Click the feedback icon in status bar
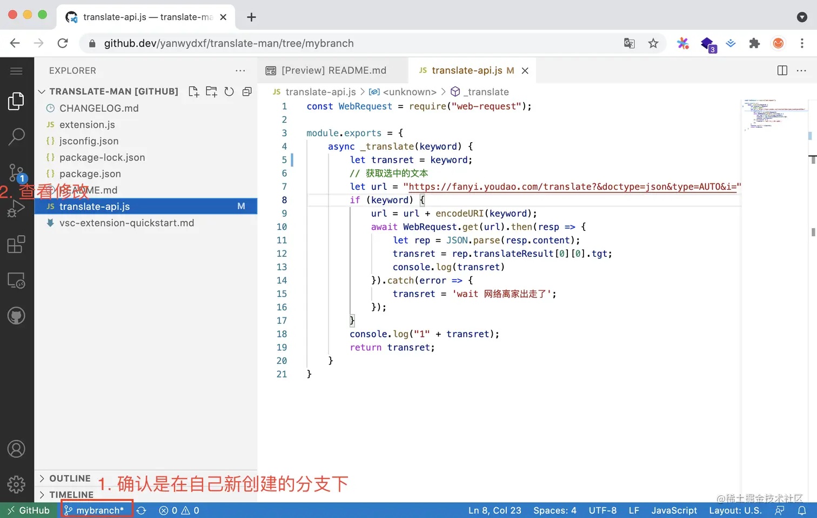The width and height of the screenshot is (817, 518). (x=780, y=510)
